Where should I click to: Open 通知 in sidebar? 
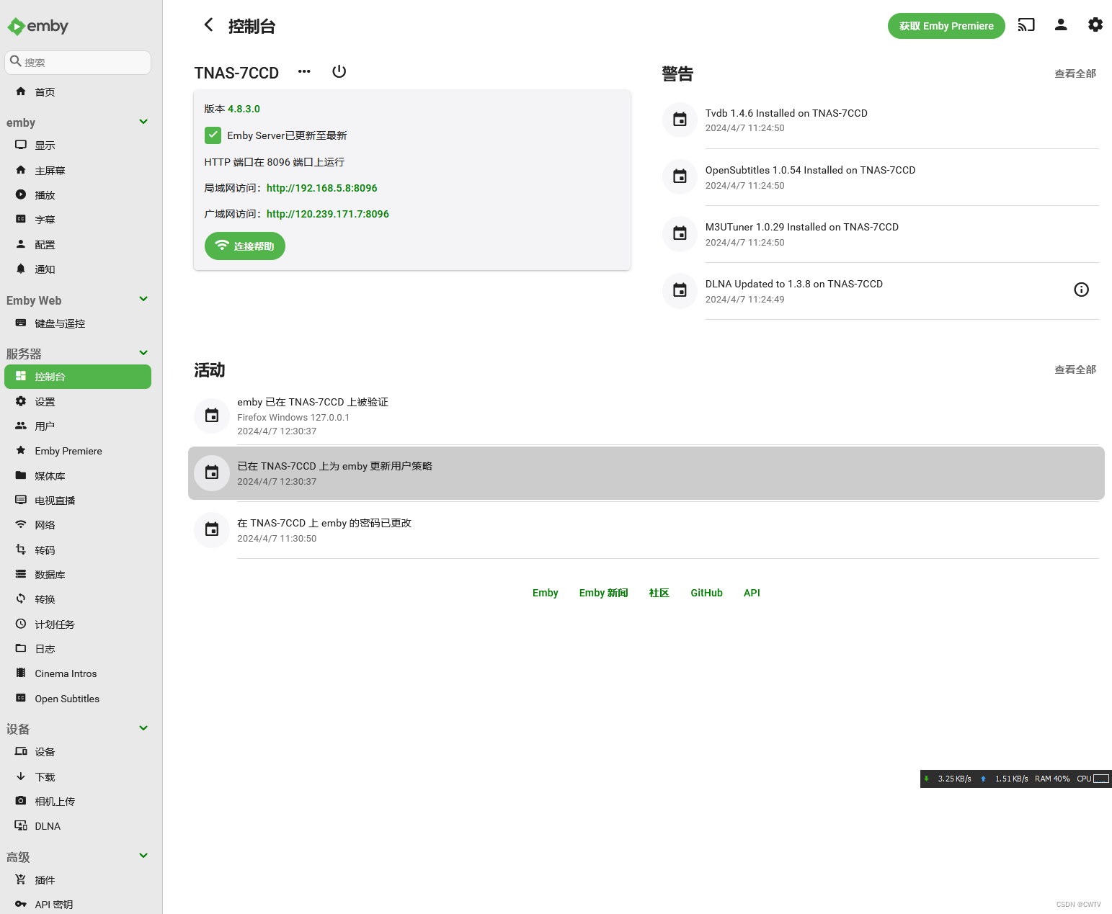[78, 269]
